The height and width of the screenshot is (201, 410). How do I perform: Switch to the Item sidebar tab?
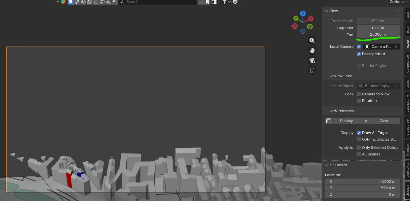click(407, 14)
